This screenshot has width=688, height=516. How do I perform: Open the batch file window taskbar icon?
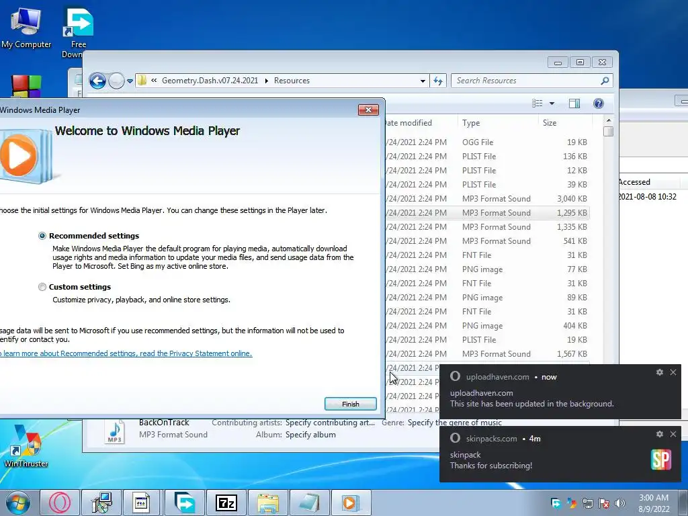(x=141, y=503)
